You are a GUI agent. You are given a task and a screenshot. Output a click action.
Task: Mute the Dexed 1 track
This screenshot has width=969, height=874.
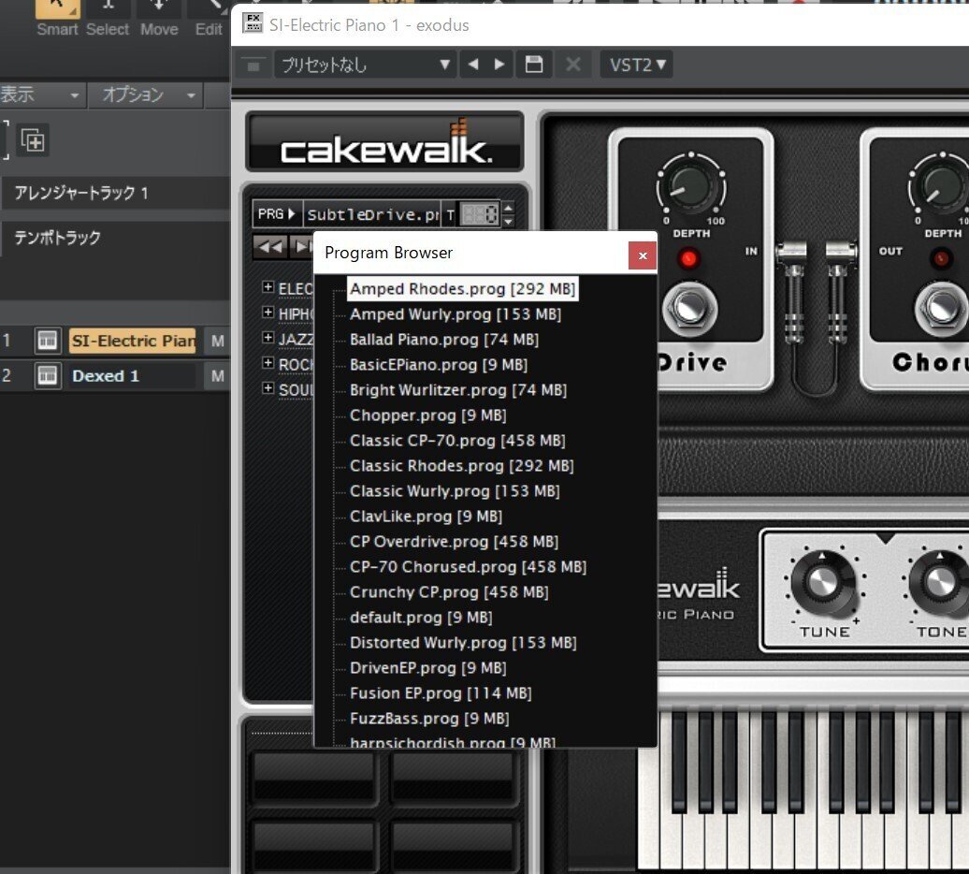[x=217, y=375]
